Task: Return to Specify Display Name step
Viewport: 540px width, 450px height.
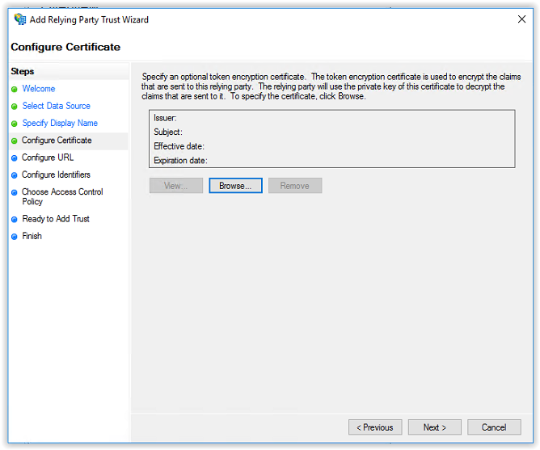Action: [60, 124]
